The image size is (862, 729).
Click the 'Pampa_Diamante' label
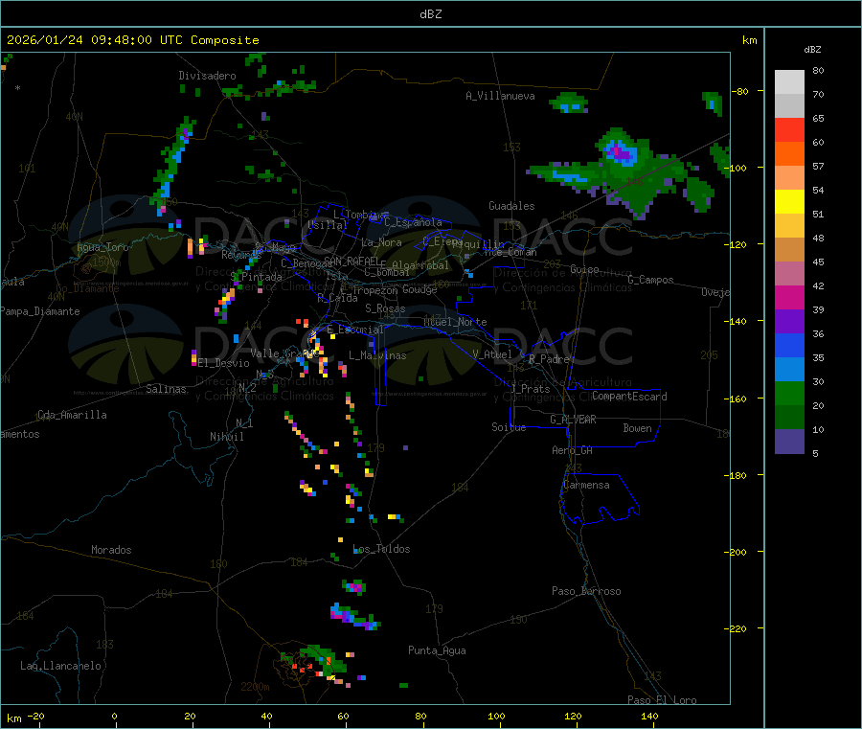(40, 311)
